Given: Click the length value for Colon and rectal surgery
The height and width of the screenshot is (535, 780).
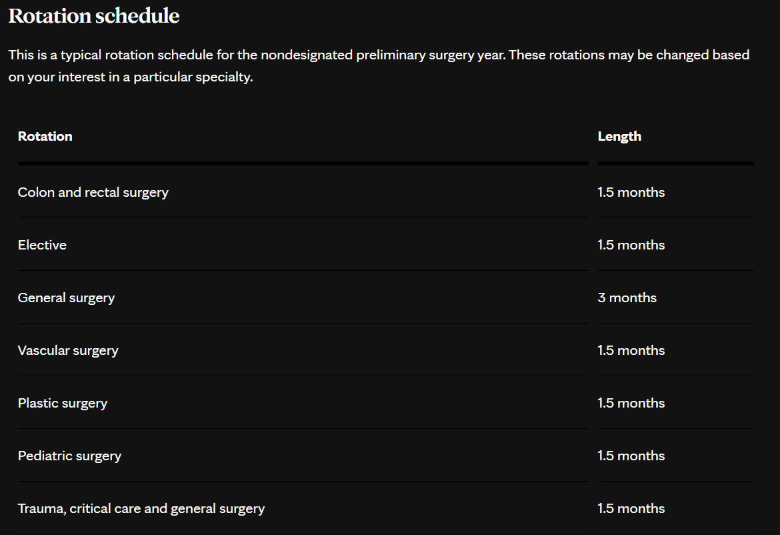Looking at the screenshot, I should pyautogui.click(x=631, y=193).
